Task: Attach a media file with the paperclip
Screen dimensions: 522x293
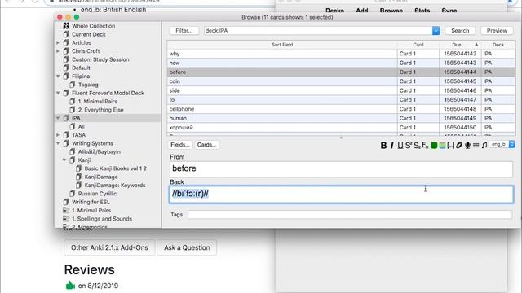Action: click(x=459, y=145)
